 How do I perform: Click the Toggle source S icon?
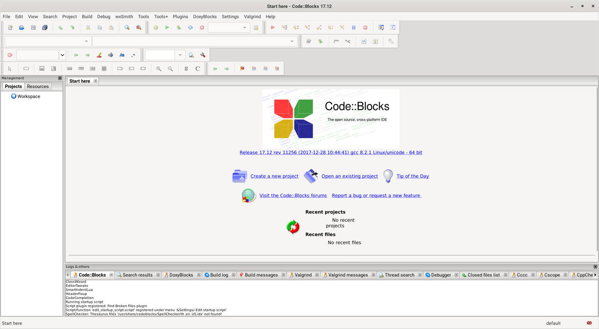click(186, 69)
